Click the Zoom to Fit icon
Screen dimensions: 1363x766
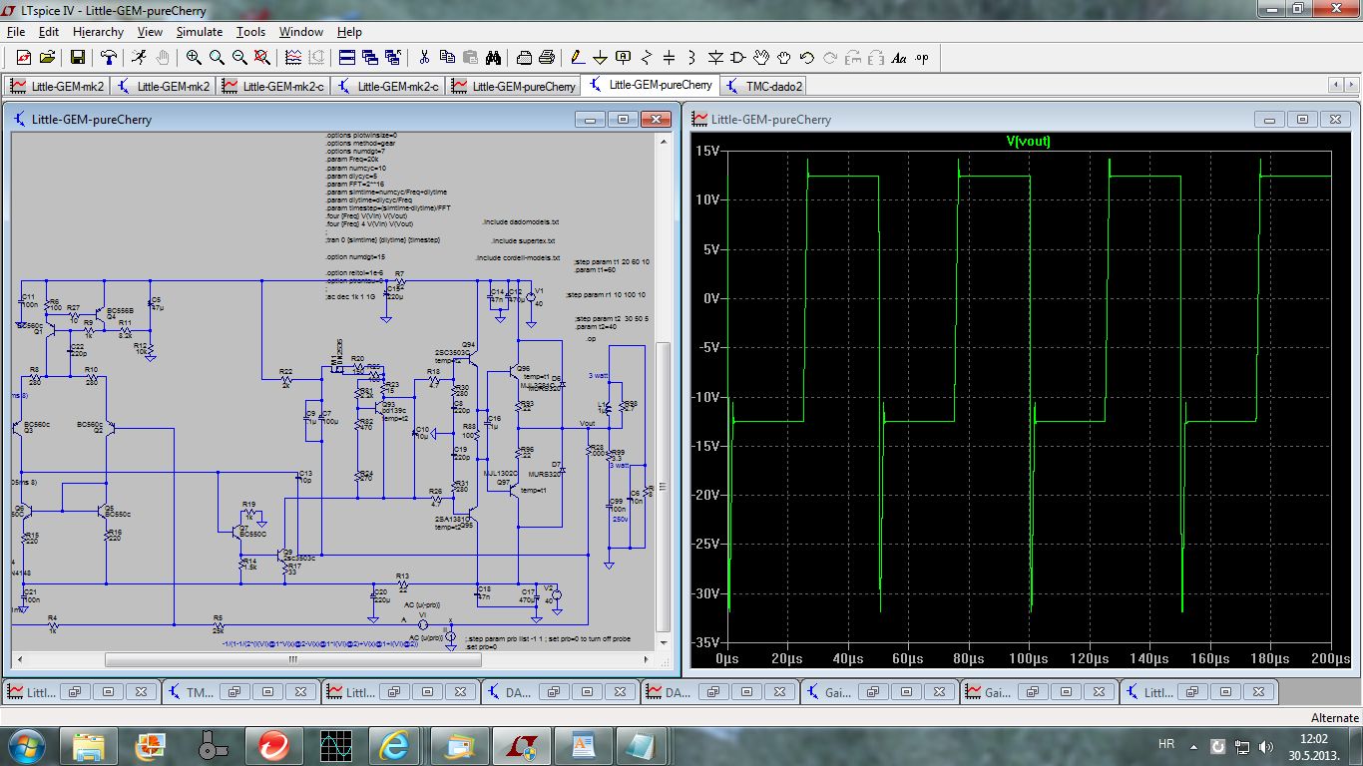pos(262,58)
